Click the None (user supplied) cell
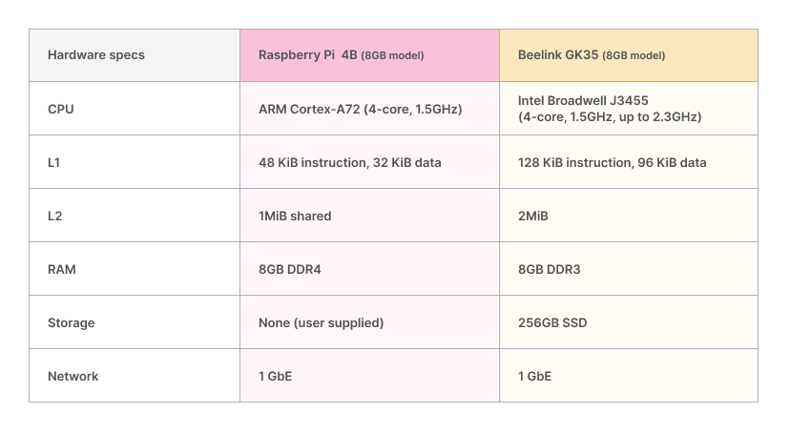Screen dimensions: 790x434 pos(321,322)
